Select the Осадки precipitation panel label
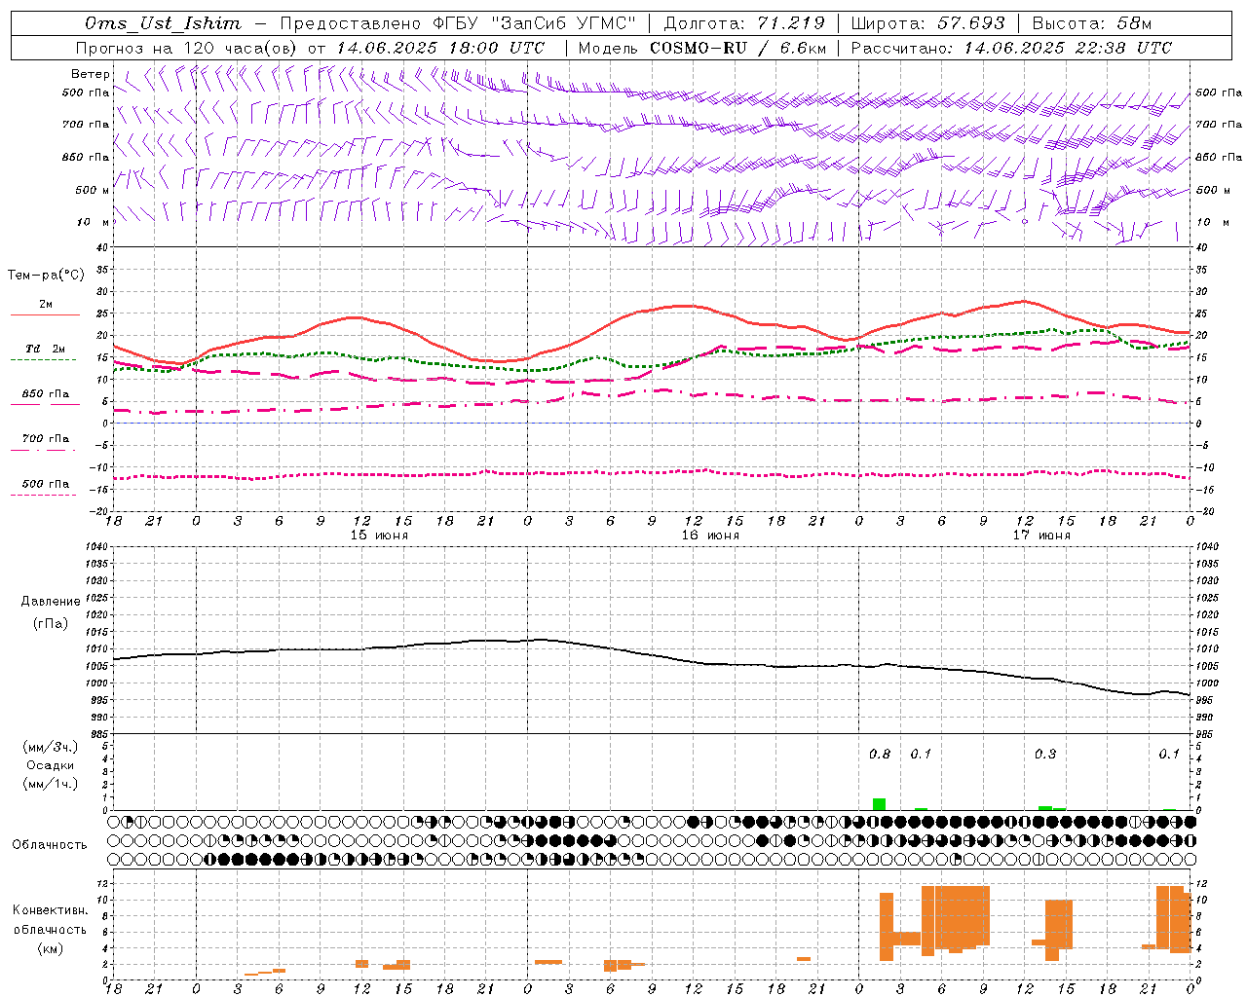Viewport: 1247px width, 997px height. click(x=50, y=765)
